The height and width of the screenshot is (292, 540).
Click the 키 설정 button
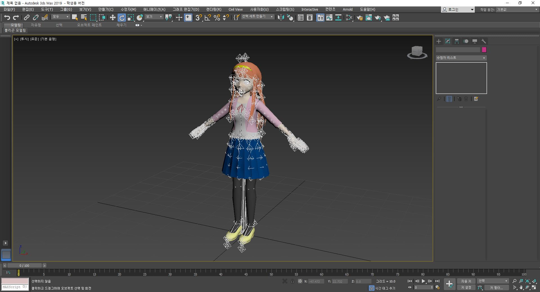click(466, 288)
